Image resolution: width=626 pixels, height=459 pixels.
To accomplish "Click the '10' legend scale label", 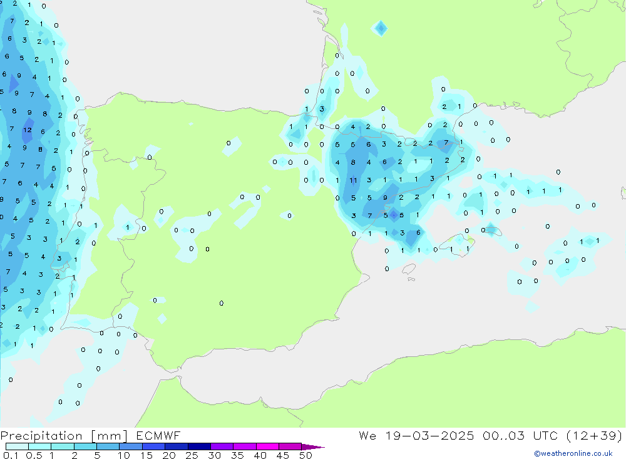I will pyautogui.click(x=124, y=455).
